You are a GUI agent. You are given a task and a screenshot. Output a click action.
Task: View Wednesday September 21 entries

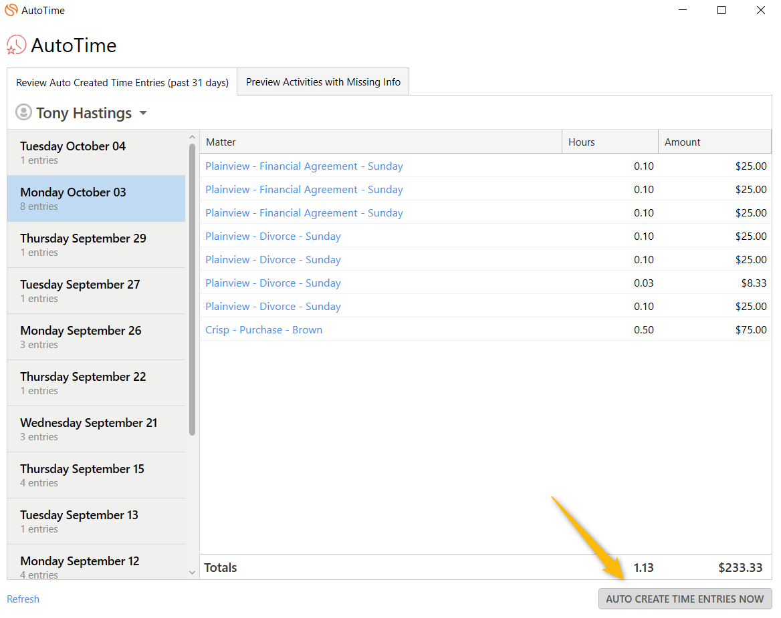click(96, 430)
